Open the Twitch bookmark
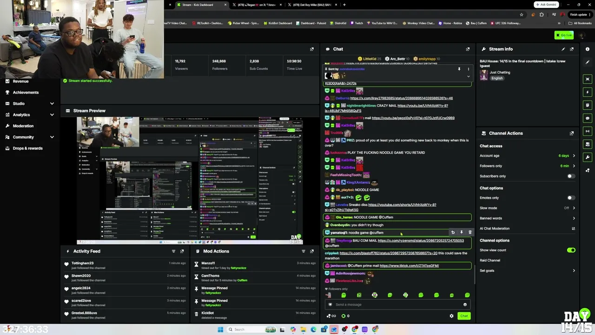The height and width of the screenshot is (335, 595). [x=357, y=23]
